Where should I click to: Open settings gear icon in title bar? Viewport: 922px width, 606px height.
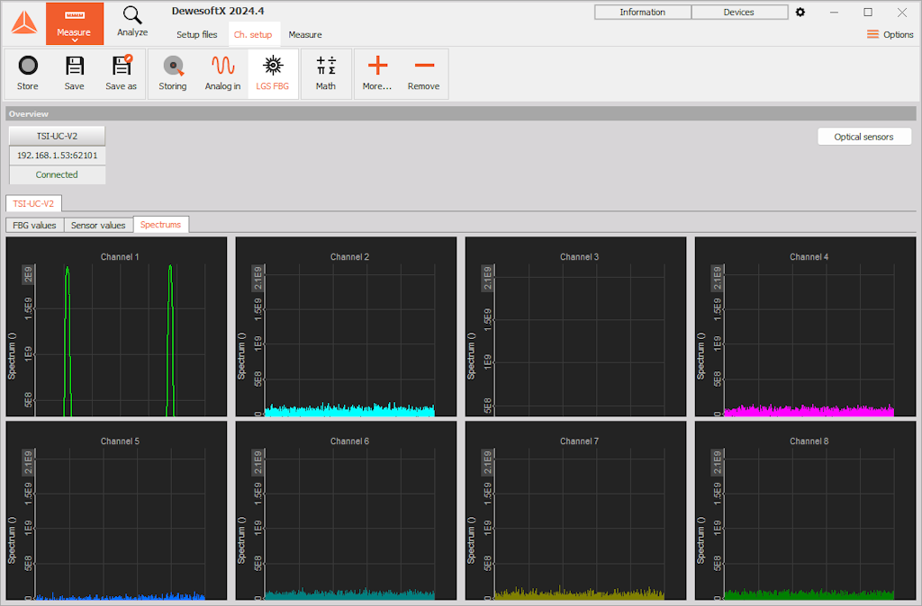[800, 12]
